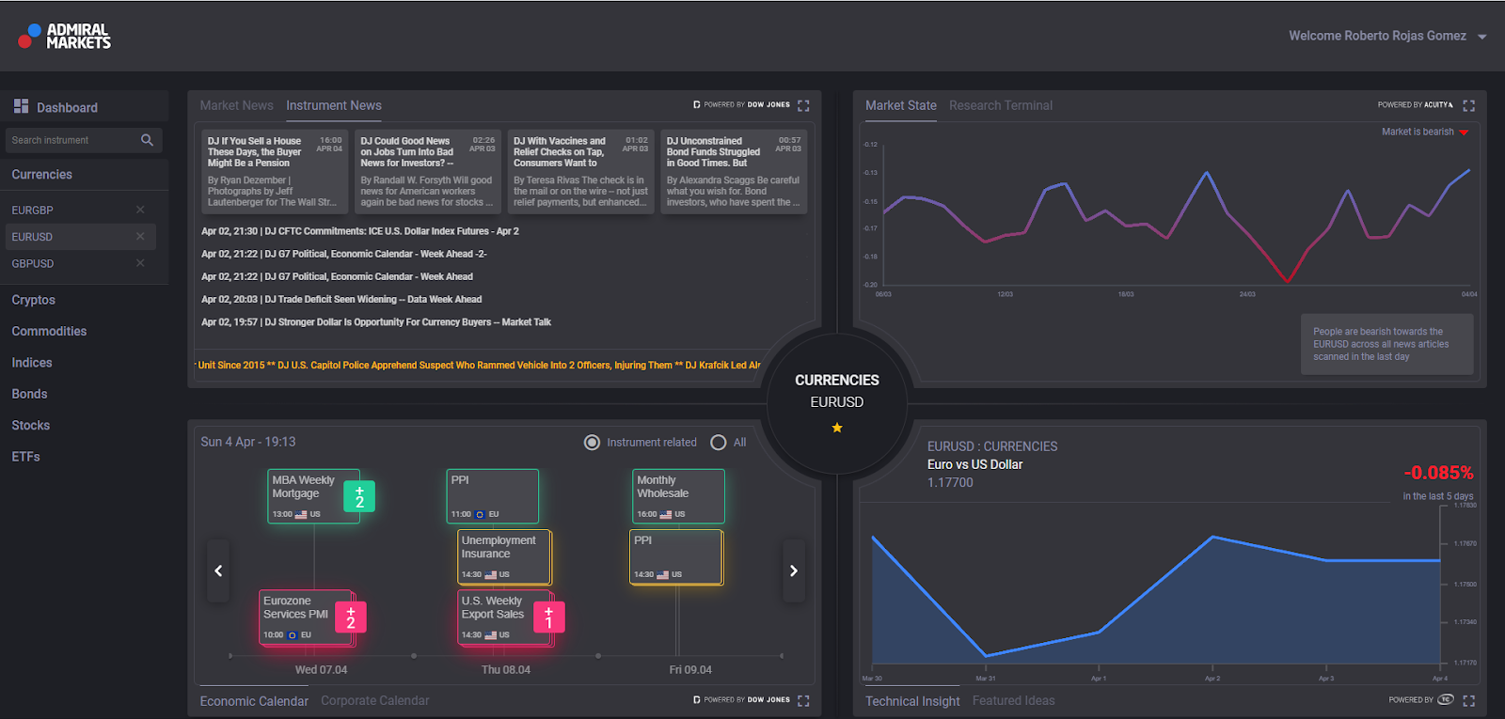Remove GBPUSD from the currencies list
This screenshot has height=719, width=1505.
pos(140,263)
